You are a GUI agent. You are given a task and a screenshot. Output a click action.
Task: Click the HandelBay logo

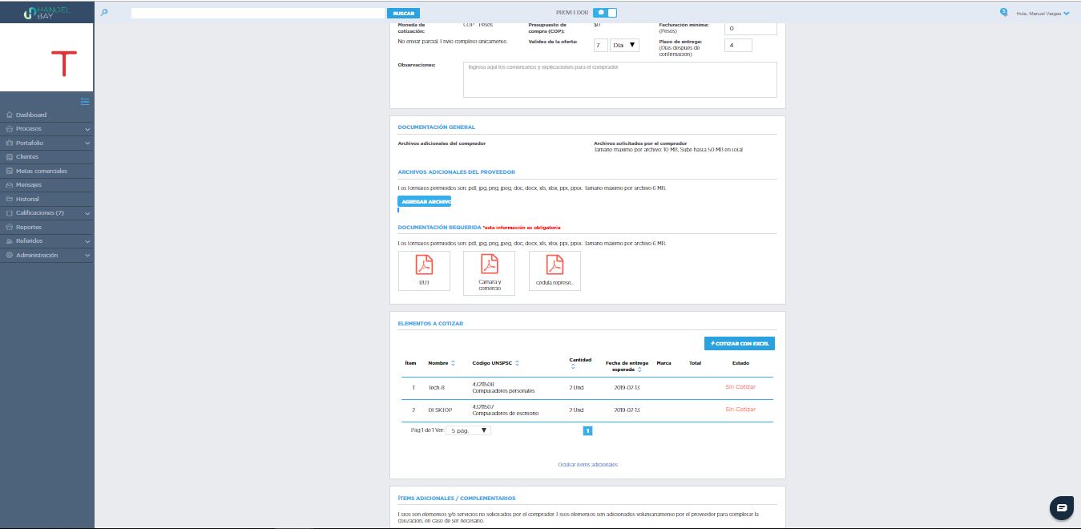coord(46,12)
